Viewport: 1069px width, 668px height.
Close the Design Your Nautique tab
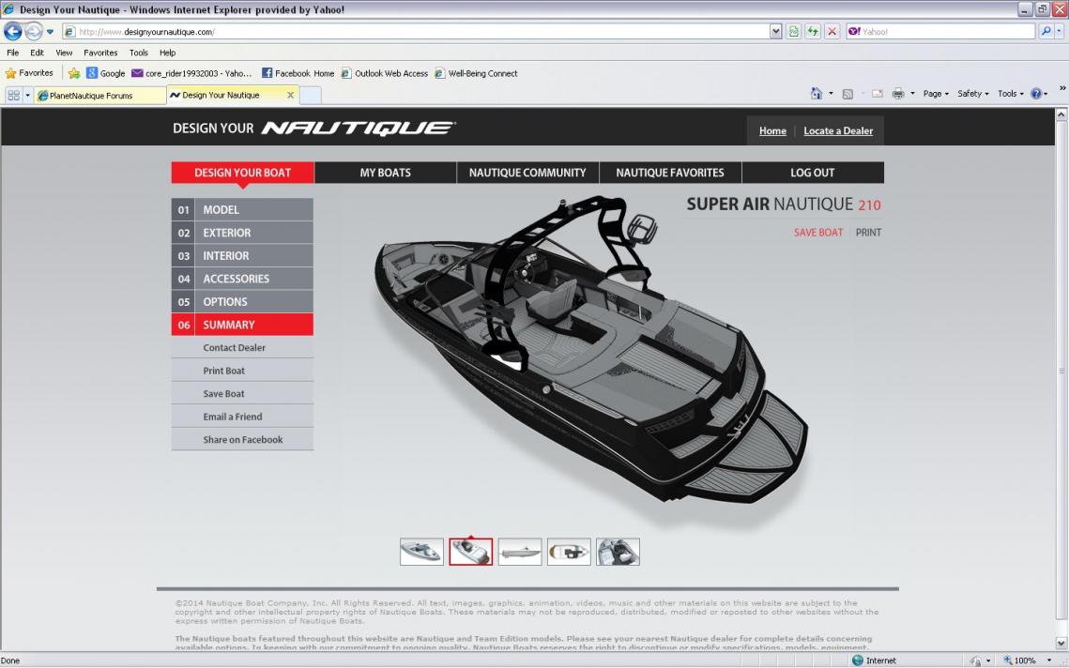pyautogui.click(x=290, y=96)
